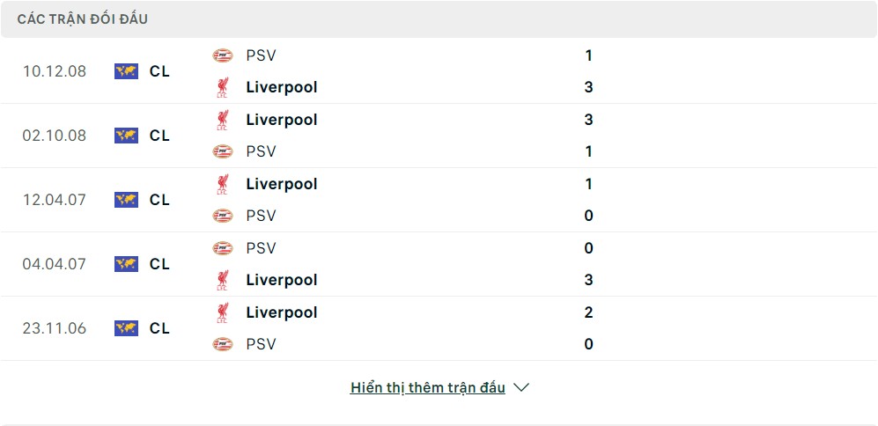Image resolution: width=878 pixels, height=426 pixels.
Task: Click Liverpool crest in 23.11.06 match
Action: pos(222,312)
